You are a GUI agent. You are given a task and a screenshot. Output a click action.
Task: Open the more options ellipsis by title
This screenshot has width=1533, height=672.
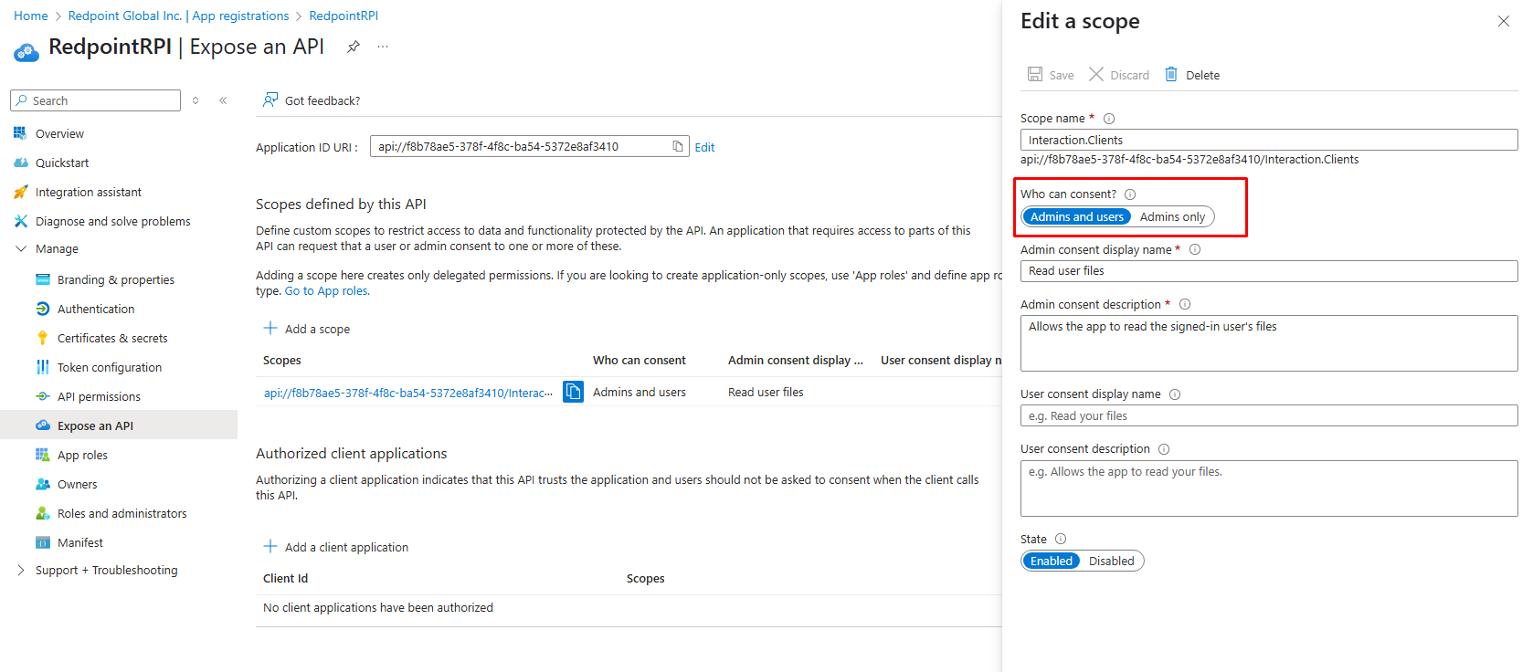(383, 47)
